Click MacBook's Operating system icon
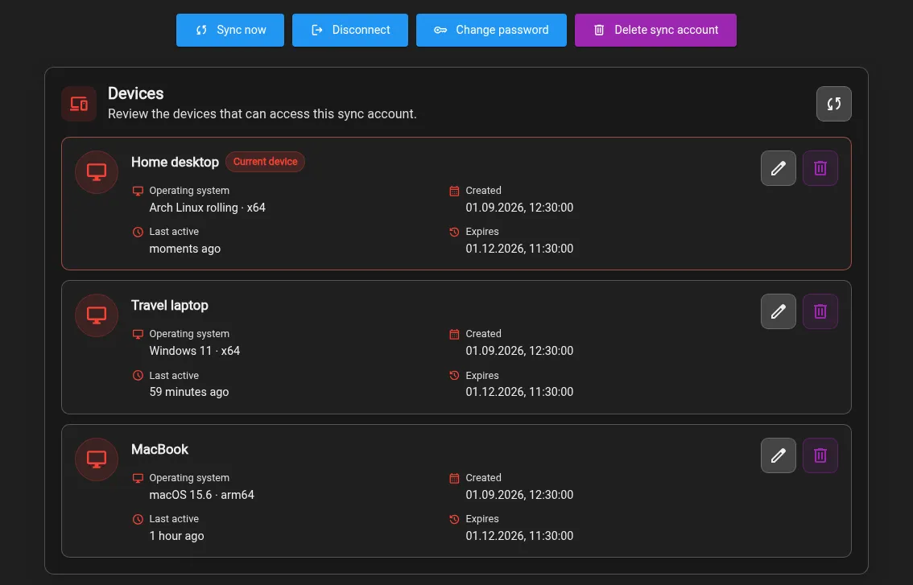 click(x=138, y=478)
